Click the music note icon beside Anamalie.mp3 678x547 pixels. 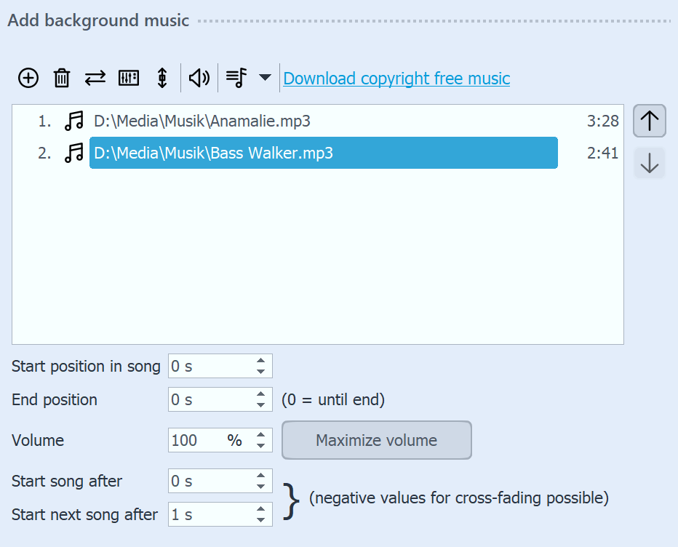click(x=73, y=121)
